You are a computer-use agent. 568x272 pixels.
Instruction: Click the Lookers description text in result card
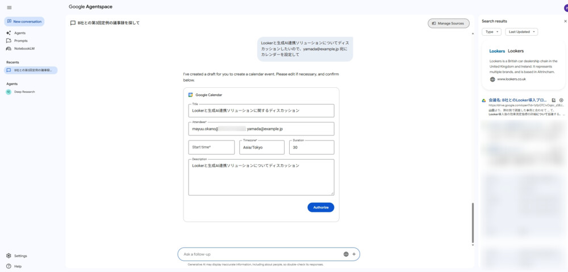[523, 66]
